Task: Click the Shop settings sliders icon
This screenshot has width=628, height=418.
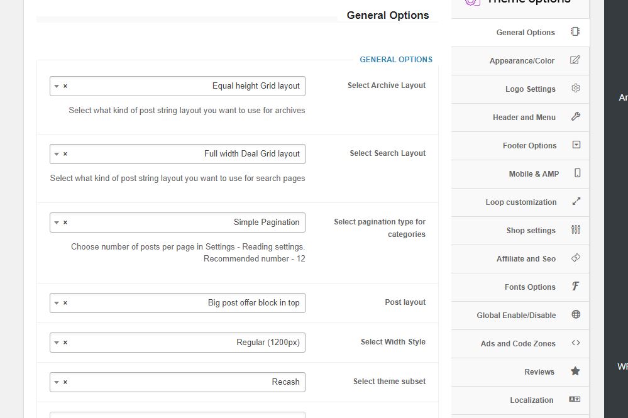Action: pos(576,229)
